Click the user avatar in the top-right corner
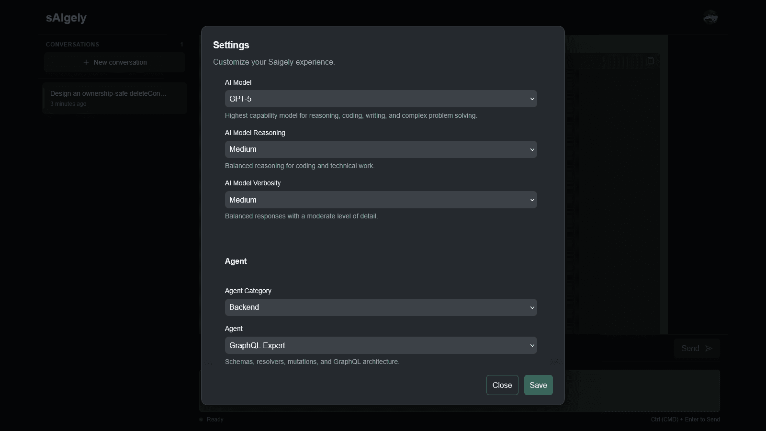This screenshot has width=766, height=431. coord(710,17)
